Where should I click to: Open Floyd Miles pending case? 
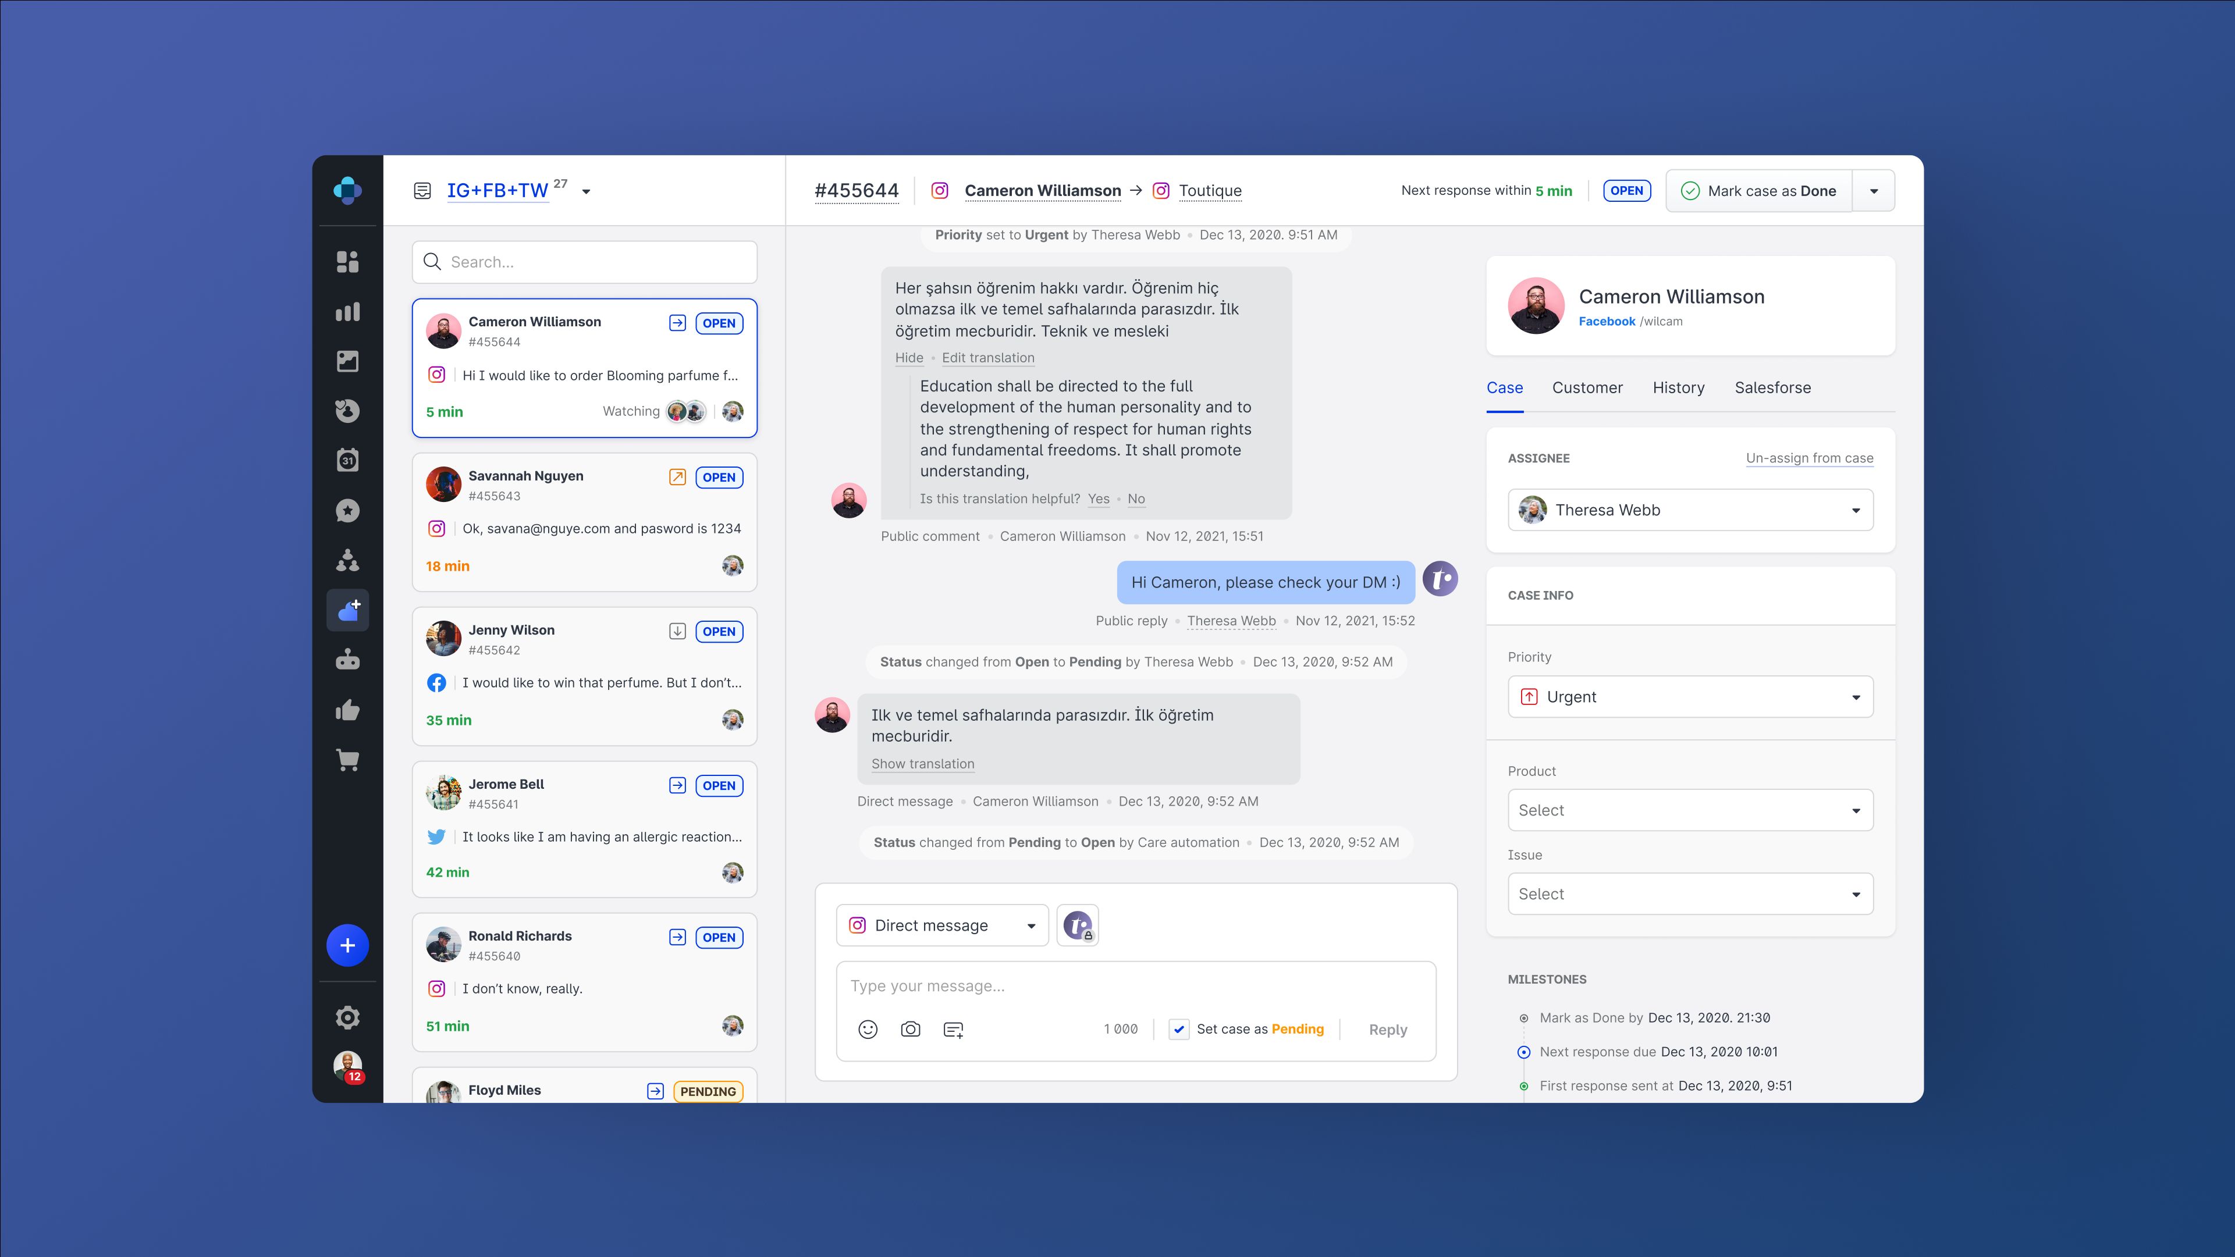coord(585,1085)
